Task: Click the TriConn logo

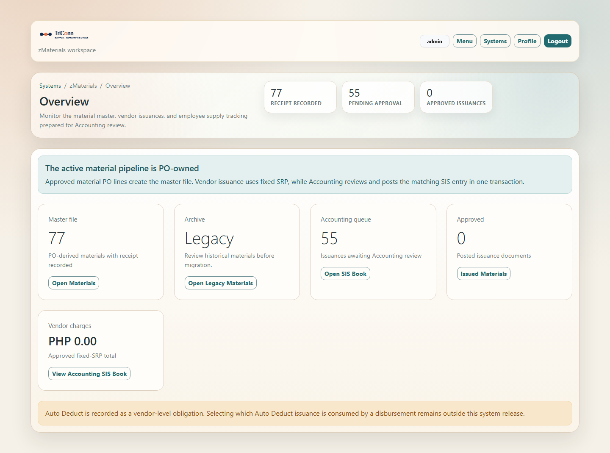Action: (x=64, y=34)
